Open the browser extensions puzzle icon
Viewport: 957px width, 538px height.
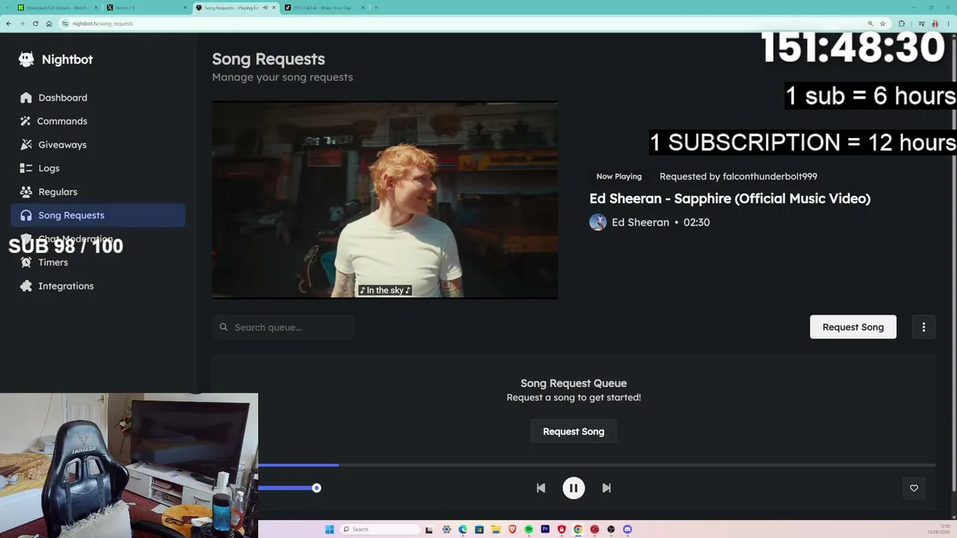pos(901,23)
